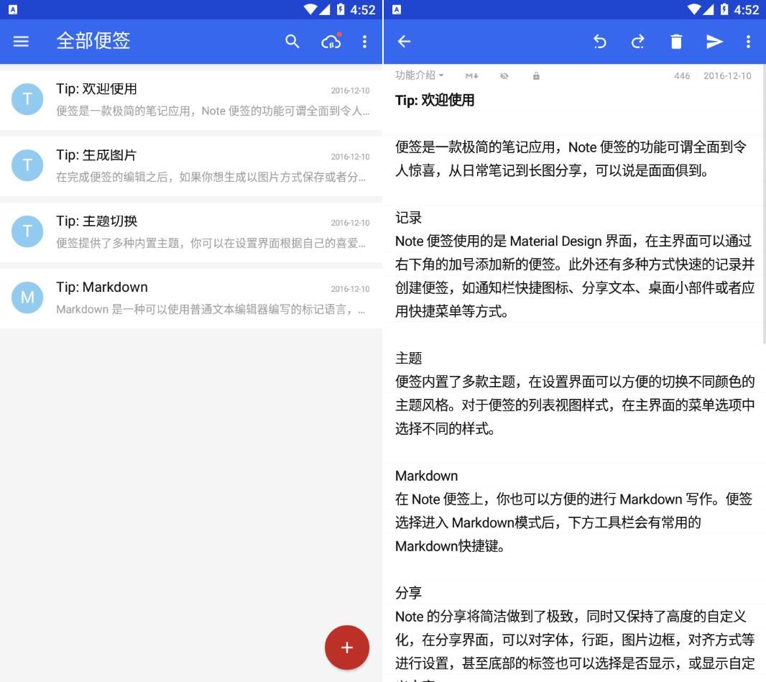This screenshot has width=766, height=682.
Task: Search notes with the magnifier icon
Action: click(292, 41)
